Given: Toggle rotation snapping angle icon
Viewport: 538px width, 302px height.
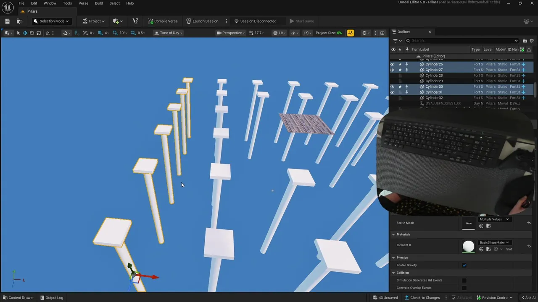Looking at the screenshot, I should point(116,33).
